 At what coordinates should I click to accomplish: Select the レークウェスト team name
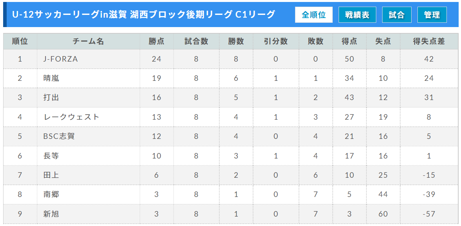72,117
